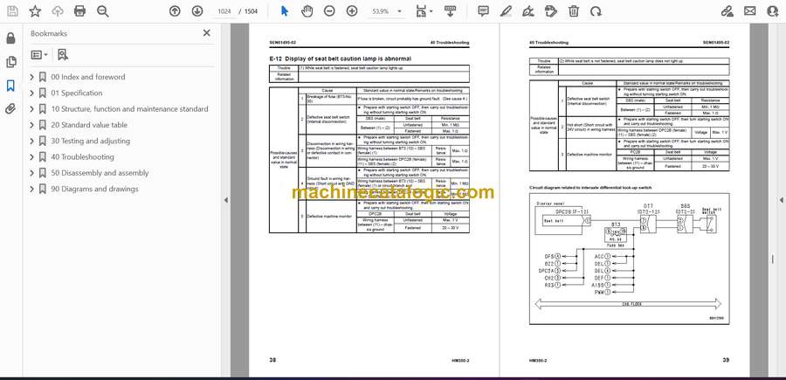
Task: Select the arrow selection tool
Action: (x=284, y=11)
